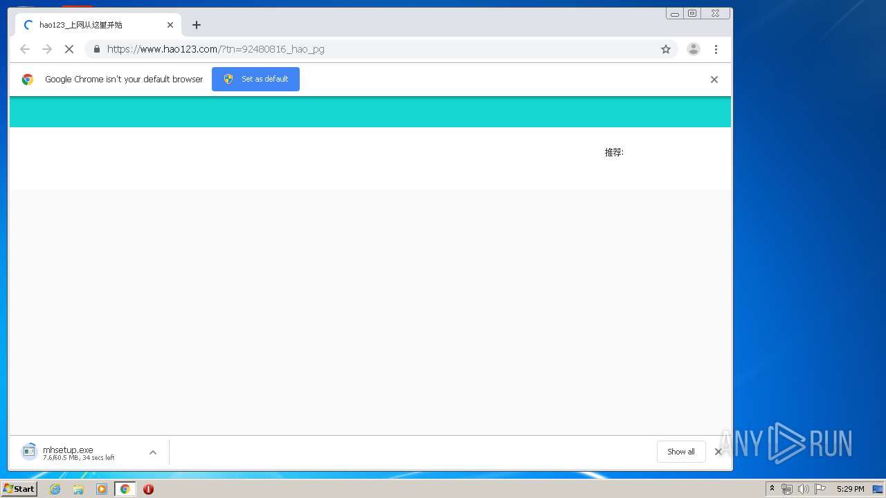Click the Show desktop button

point(877,489)
